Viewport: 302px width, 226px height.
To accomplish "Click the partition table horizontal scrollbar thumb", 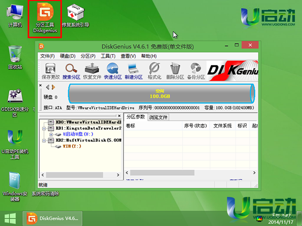I will (x=162, y=173).
